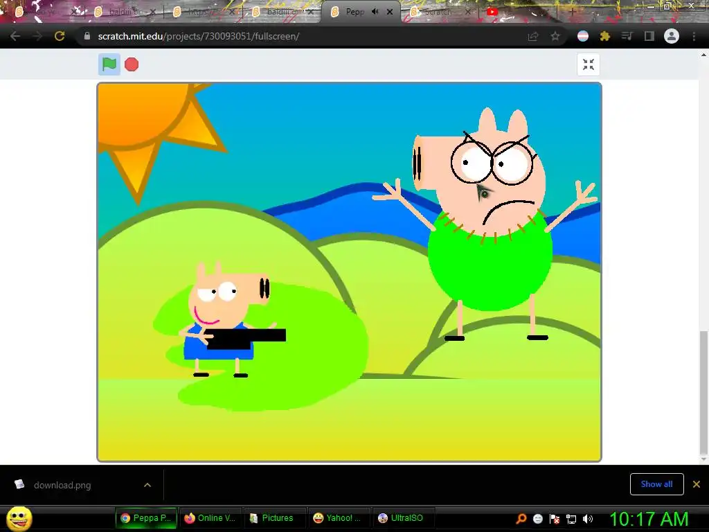Click the round smiley tray icon
Screen dimensions: 709x532
pos(537,519)
